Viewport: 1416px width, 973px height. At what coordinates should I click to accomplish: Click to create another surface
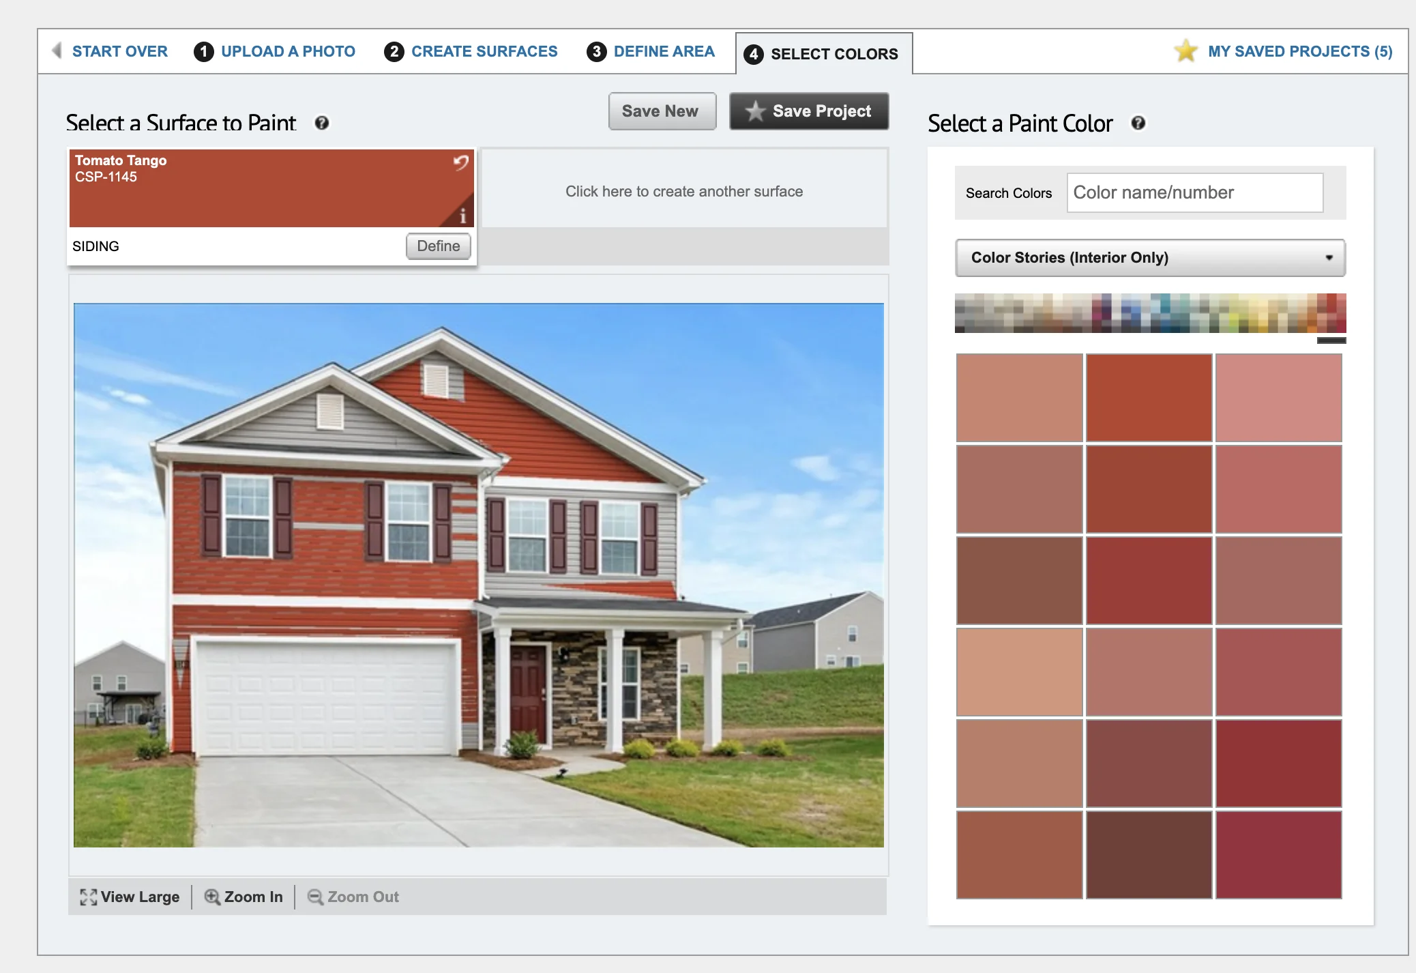coord(684,191)
